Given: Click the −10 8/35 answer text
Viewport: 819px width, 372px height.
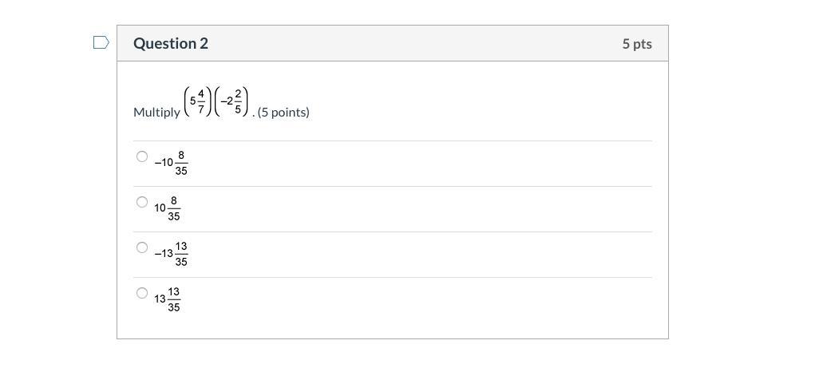Looking at the screenshot, I should tap(171, 162).
